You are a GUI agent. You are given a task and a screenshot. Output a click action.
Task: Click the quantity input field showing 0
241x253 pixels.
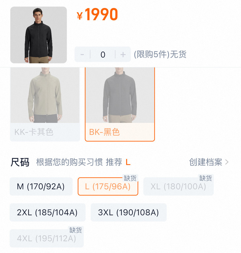[103, 54]
